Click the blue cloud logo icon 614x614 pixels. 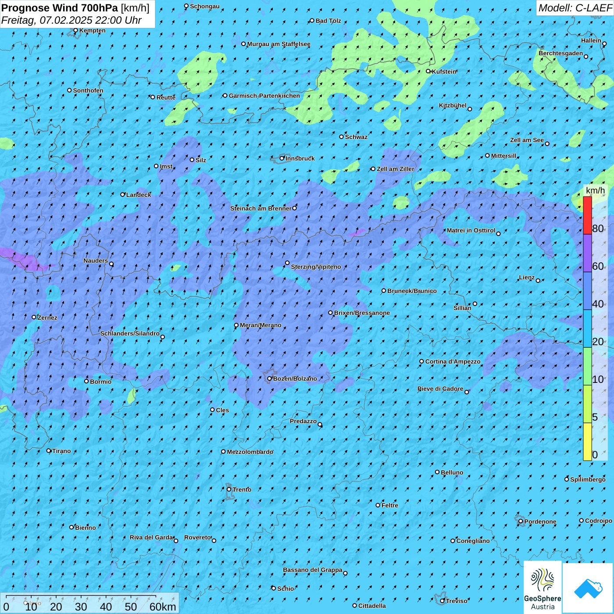click(x=588, y=588)
